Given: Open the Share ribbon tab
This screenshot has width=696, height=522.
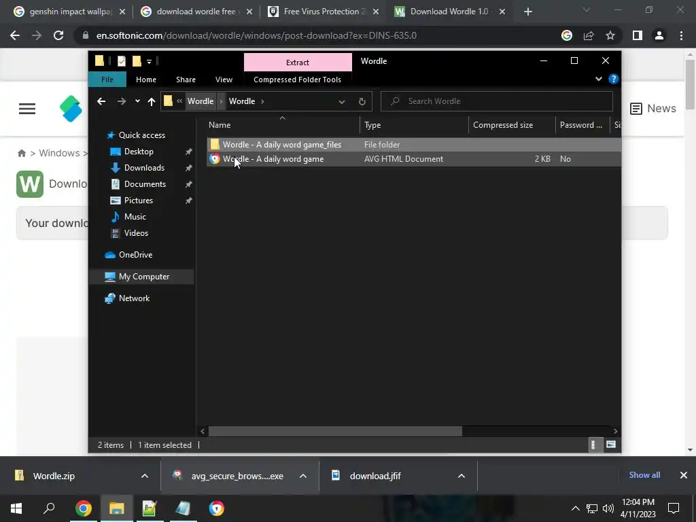Looking at the screenshot, I should [186, 80].
